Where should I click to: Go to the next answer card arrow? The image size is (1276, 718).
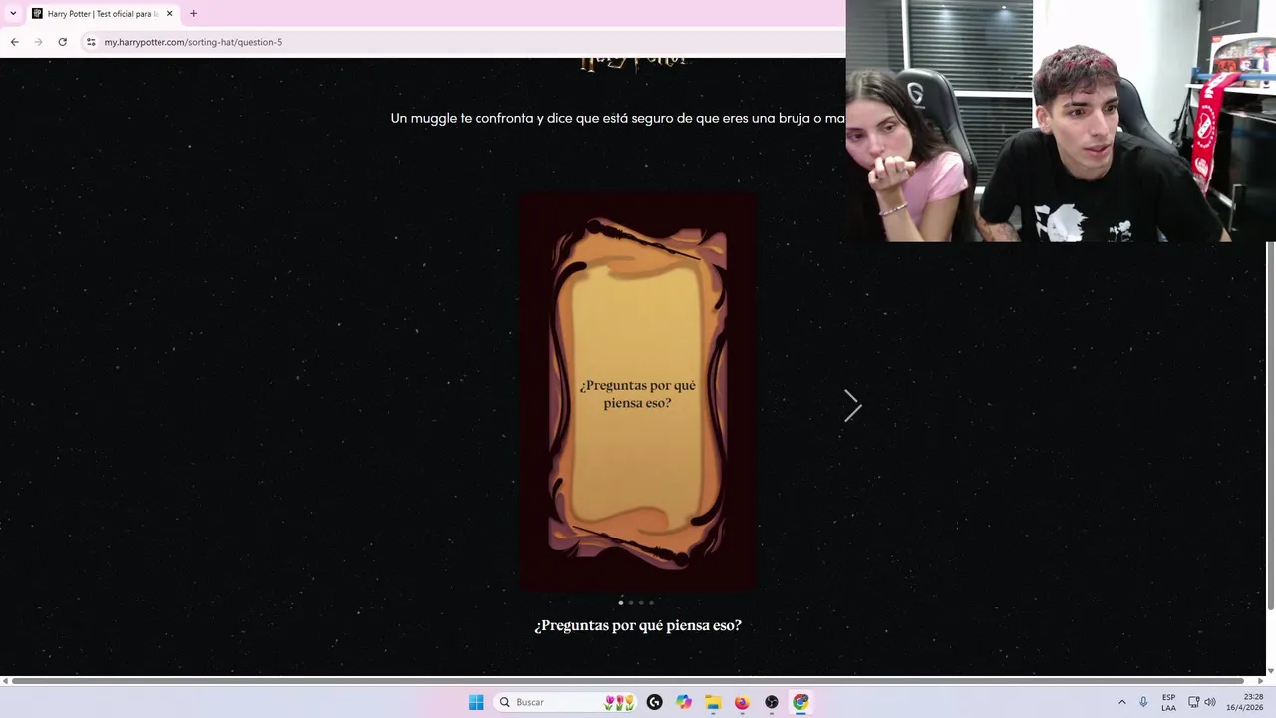[x=852, y=406]
